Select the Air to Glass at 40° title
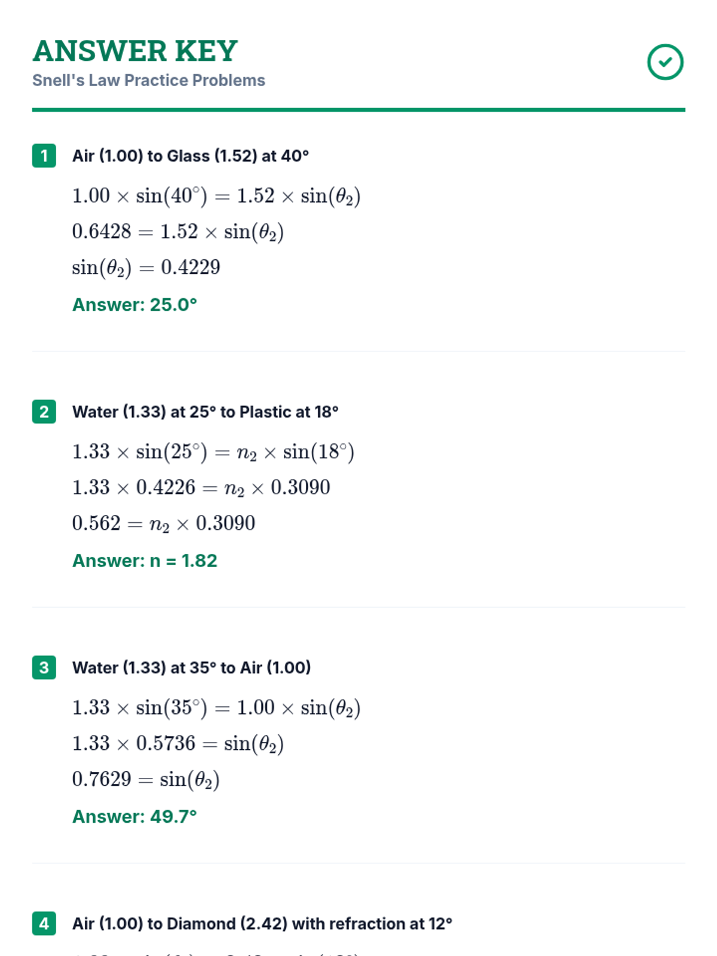 tap(191, 156)
